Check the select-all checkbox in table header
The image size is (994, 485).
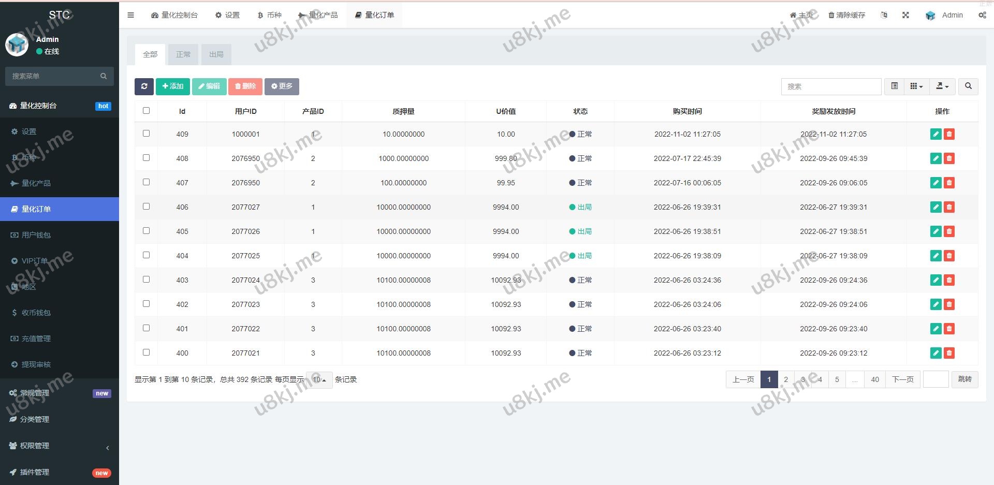pyautogui.click(x=146, y=111)
